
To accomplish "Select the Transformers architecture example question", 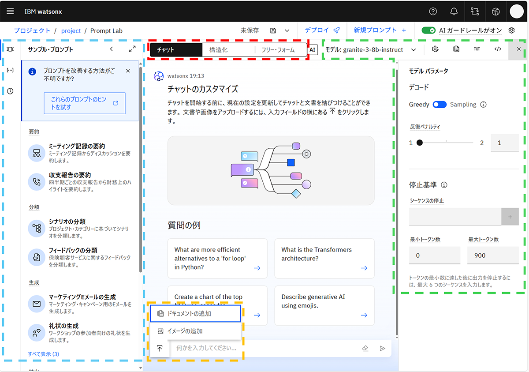I will (324, 259).
